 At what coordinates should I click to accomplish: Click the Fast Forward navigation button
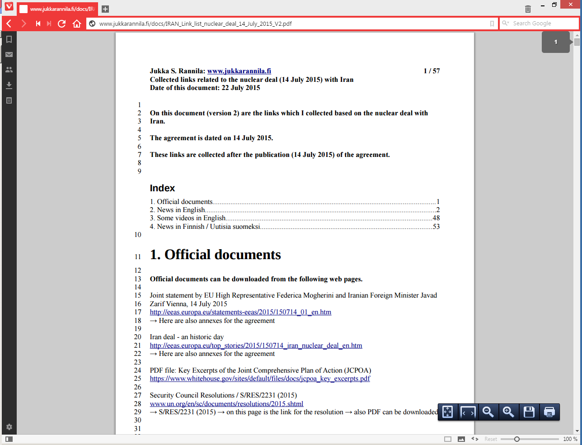pos(49,24)
